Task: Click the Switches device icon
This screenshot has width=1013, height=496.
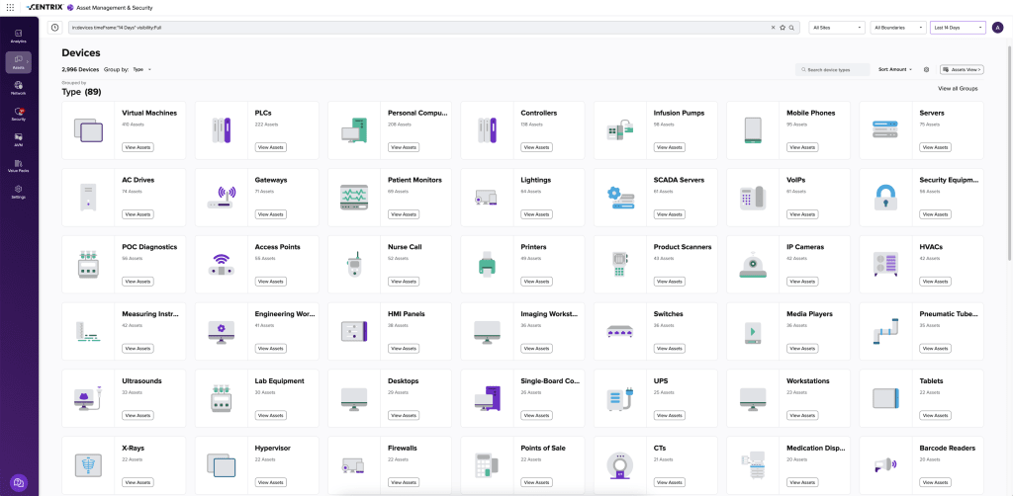Action: pos(620,332)
